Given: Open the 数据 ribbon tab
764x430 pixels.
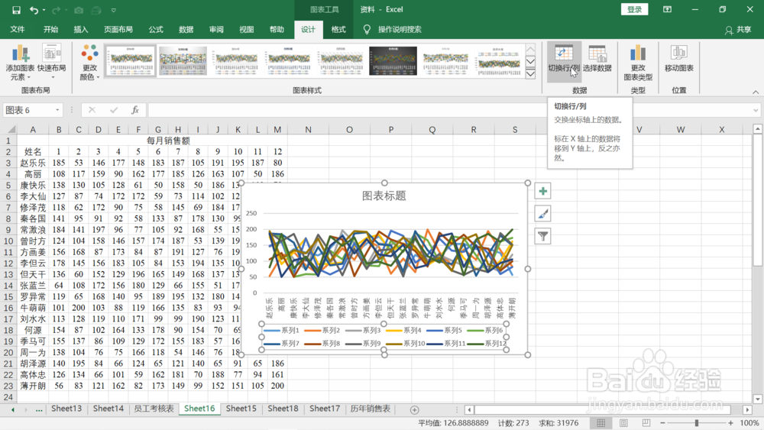Looking at the screenshot, I should tap(186, 29).
